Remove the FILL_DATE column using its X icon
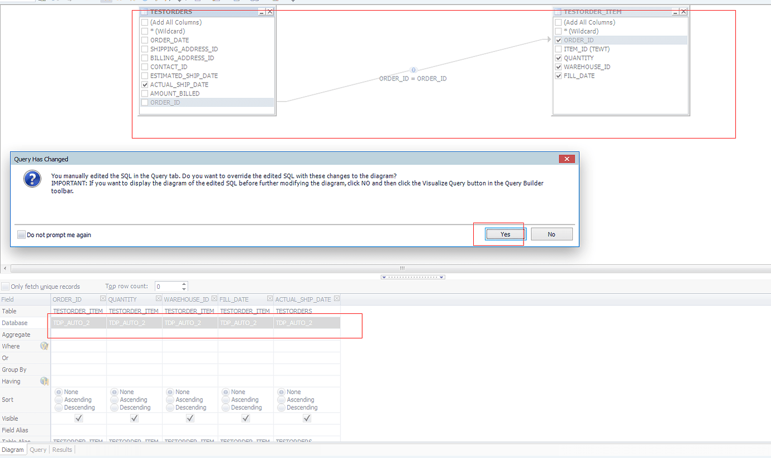Image resolution: width=771 pixels, height=458 pixels. pyautogui.click(x=270, y=299)
